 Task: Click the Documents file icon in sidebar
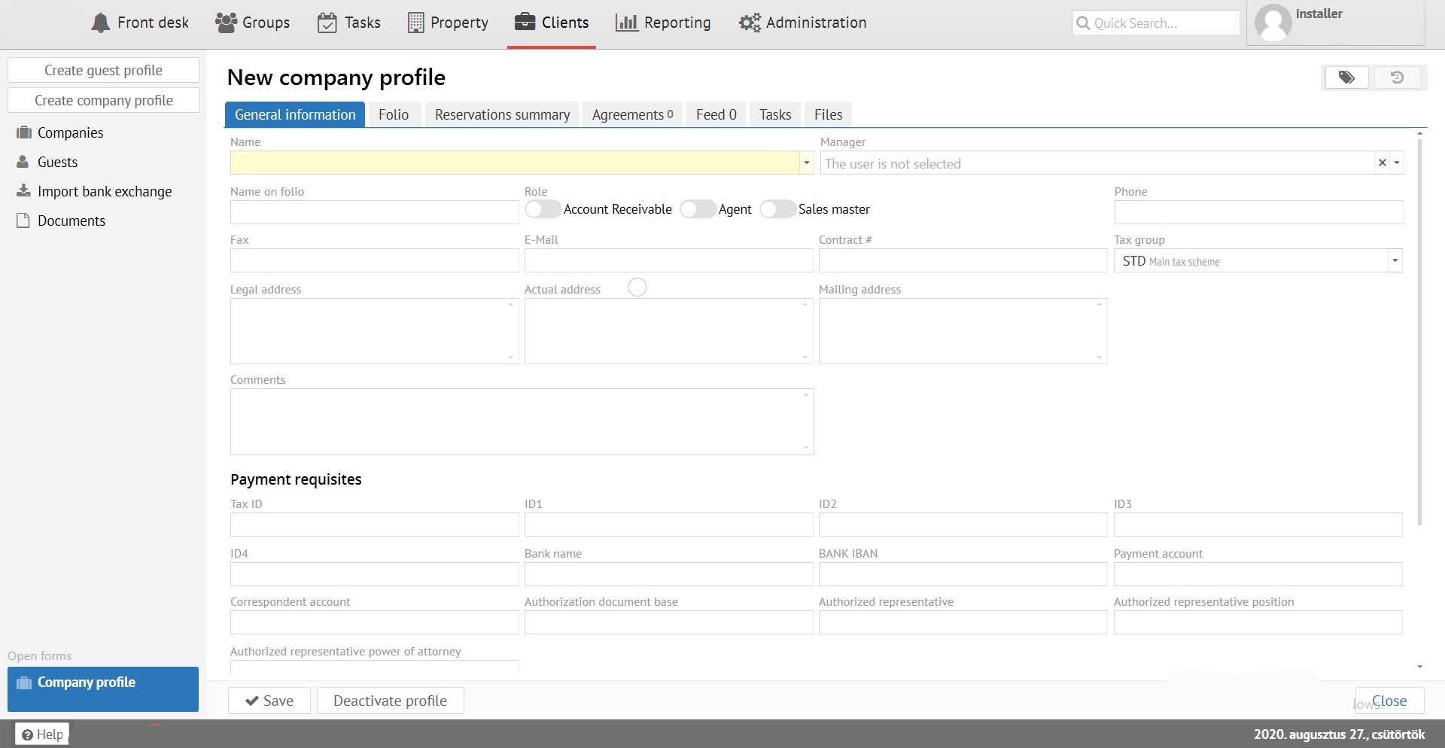[x=23, y=220]
